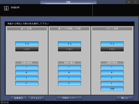Viewport: 139px width, 104px height.
Task: Toggle K color in 縦スジ診断
Action: 27,83
